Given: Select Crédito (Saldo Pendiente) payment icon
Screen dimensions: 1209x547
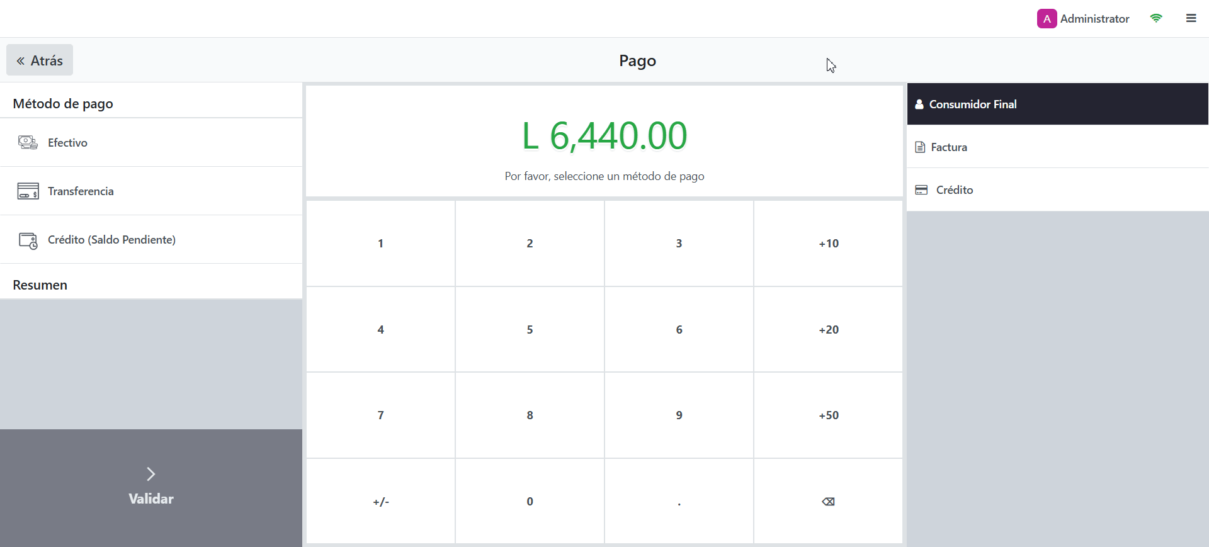Looking at the screenshot, I should [x=28, y=240].
